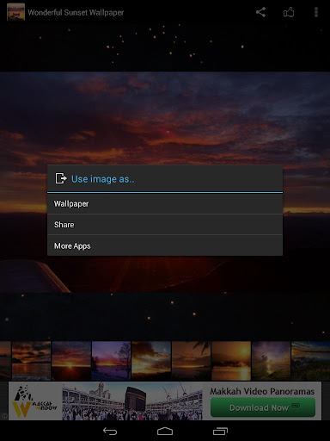Open the three-dot overflow menu

[x=316, y=12]
